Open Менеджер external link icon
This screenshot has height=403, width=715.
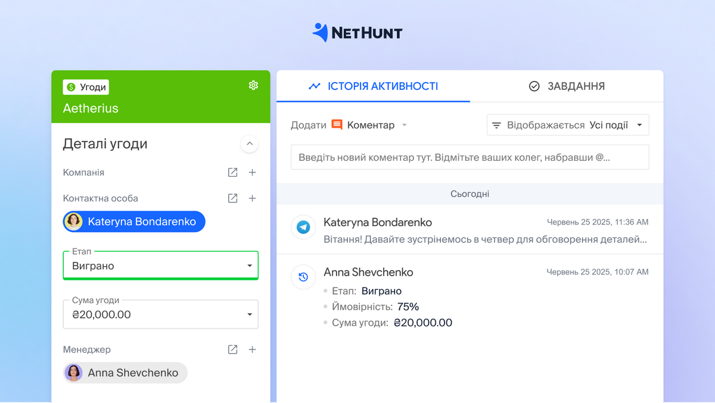(x=233, y=349)
